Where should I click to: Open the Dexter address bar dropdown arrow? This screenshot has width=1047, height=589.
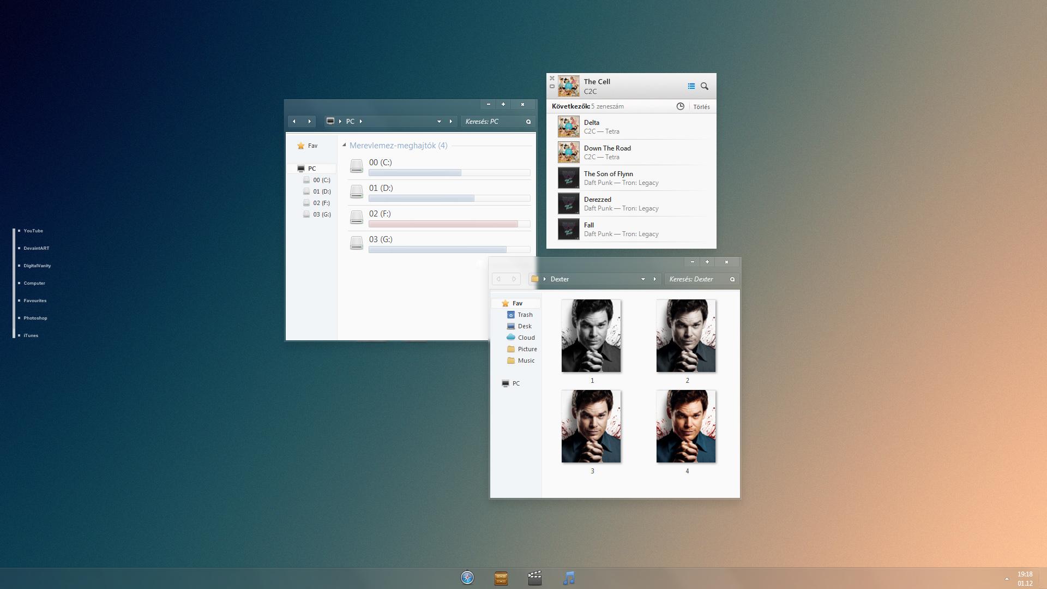(643, 279)
